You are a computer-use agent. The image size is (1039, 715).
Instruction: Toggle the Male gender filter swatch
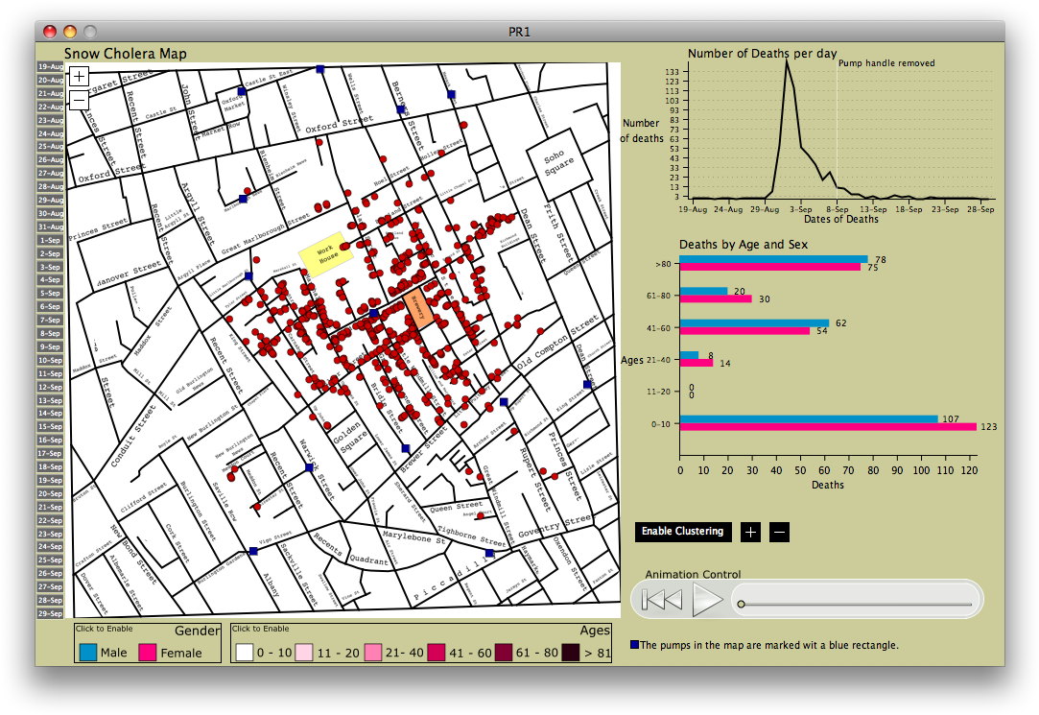click(x=88, y=653)
